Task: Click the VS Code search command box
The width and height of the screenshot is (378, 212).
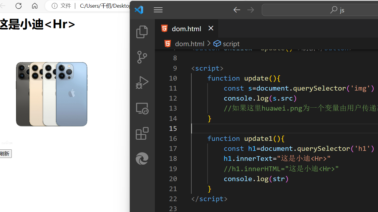Action: tap(320, 10)
